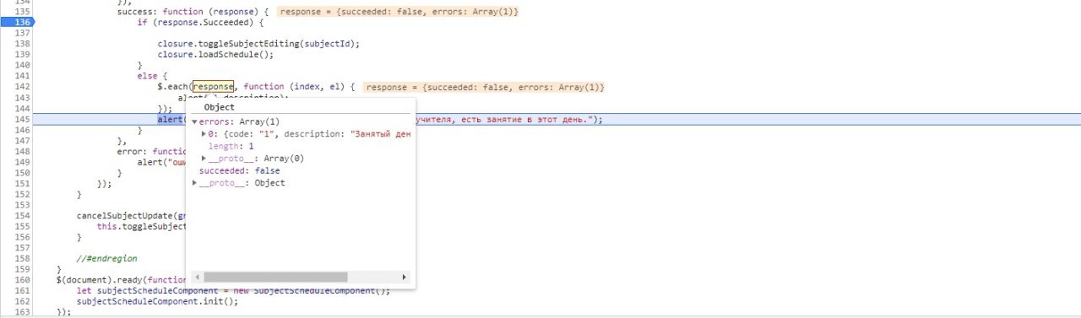The width and height of the screenshot is (1081, 318).
Task: Click 'success: function (response) {' on line 135
Action: pyautogui.click(x=193, y=12)
